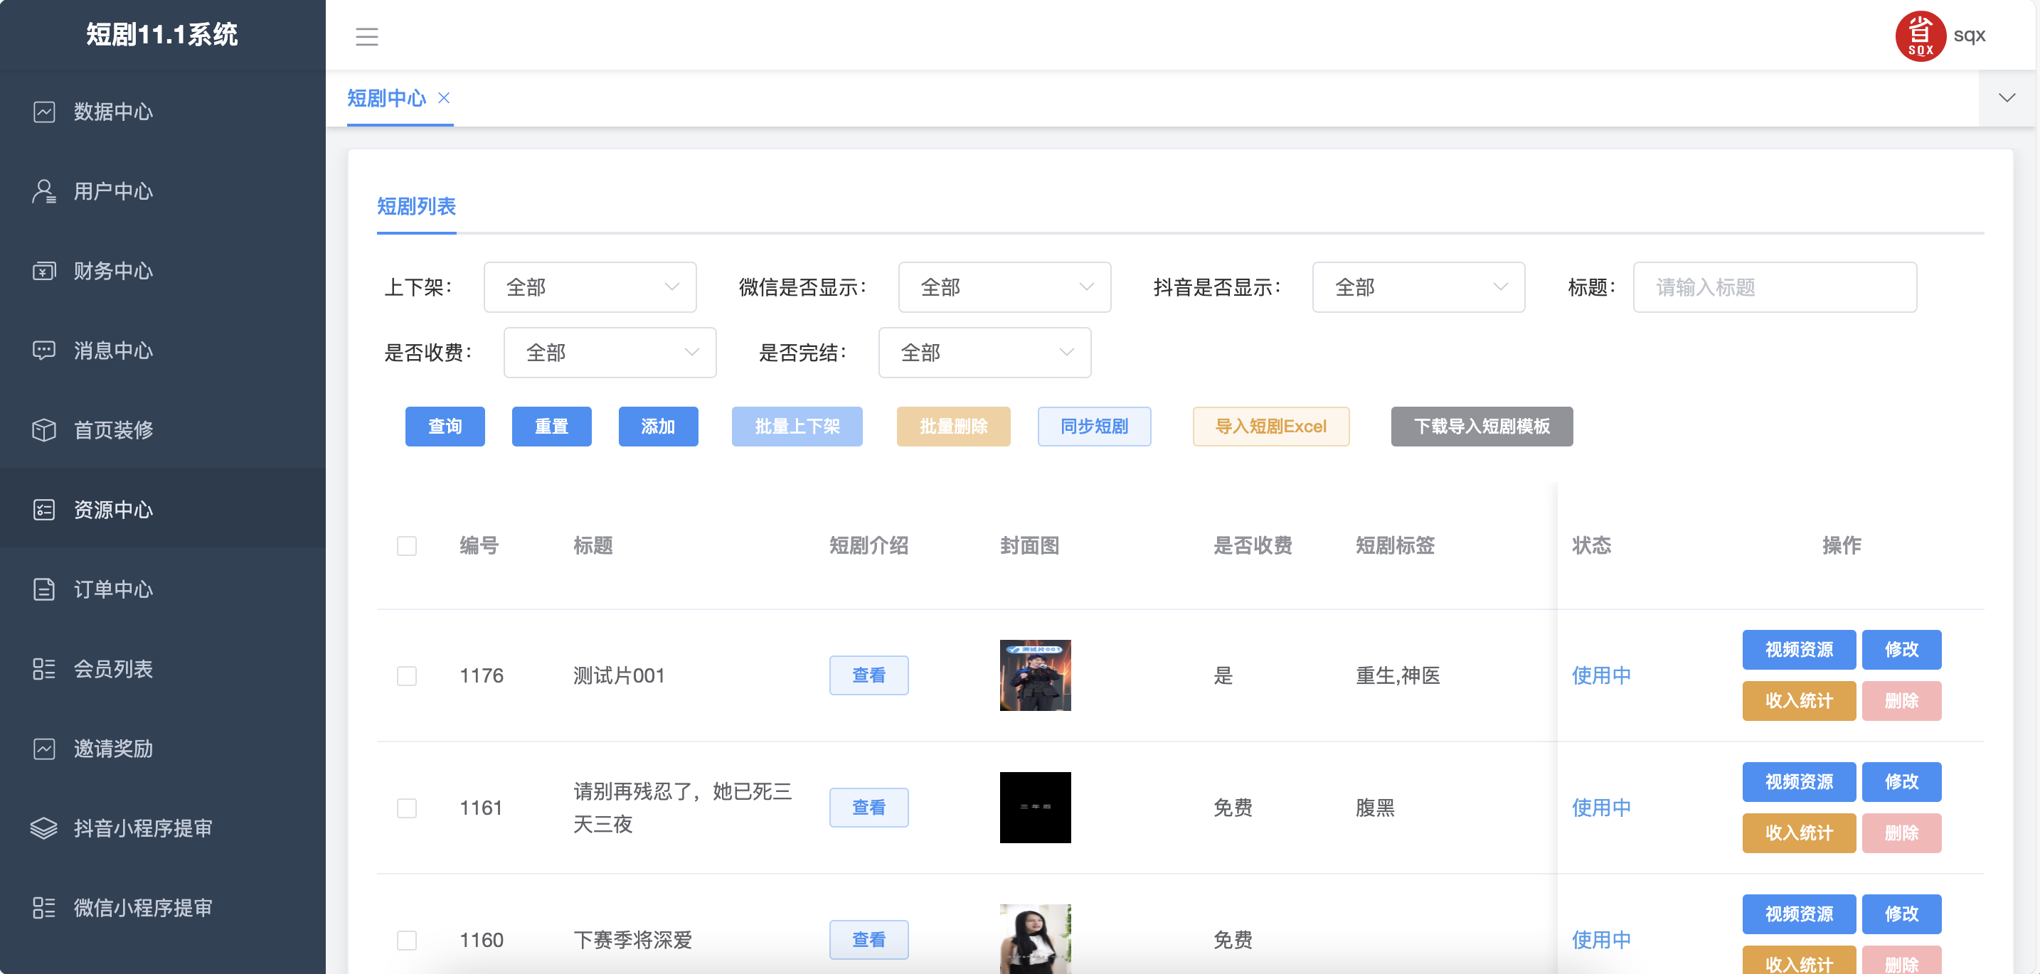Image resolution: width=2040 pixels, height=974 pixels.
Task: Toggle 上下架 filter dropdown to 全部
Action: click(x=588, y=287)
